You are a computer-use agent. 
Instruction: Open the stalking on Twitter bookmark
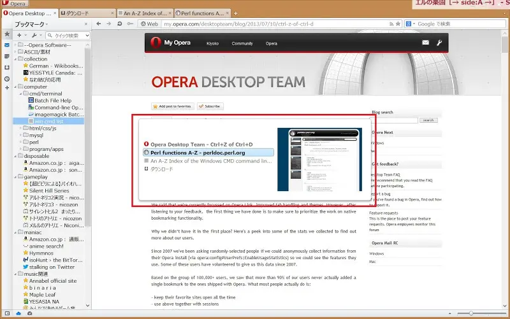point(49,267)
